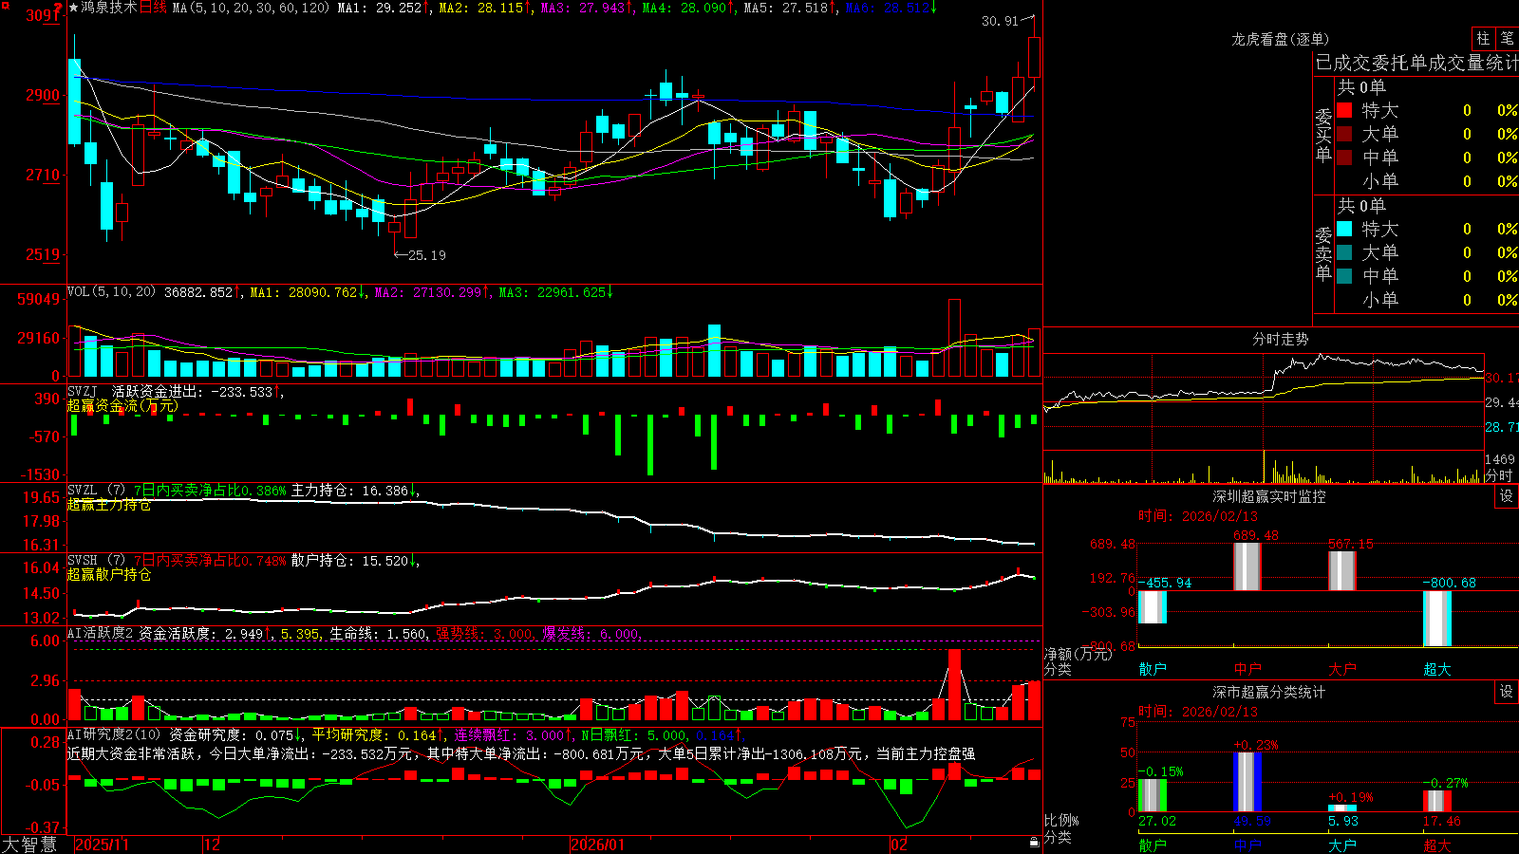Click the AI活跃度2 indicator title

(101, 633)
